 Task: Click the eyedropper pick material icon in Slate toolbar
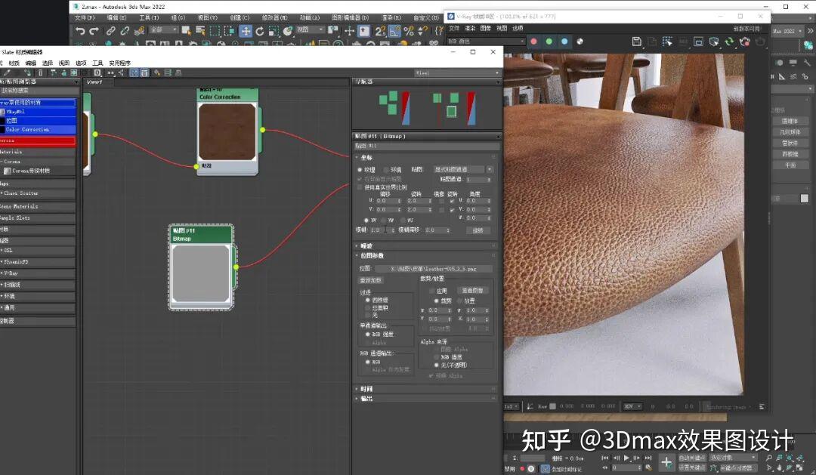pos(7,72)
